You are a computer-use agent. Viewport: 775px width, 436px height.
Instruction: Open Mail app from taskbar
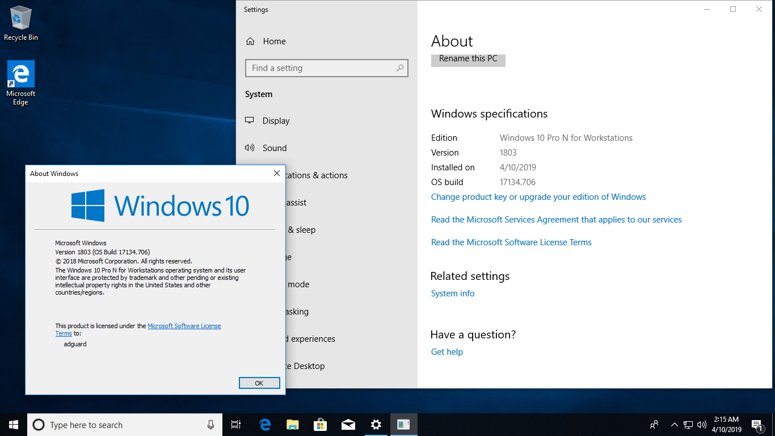pos(348,425)
